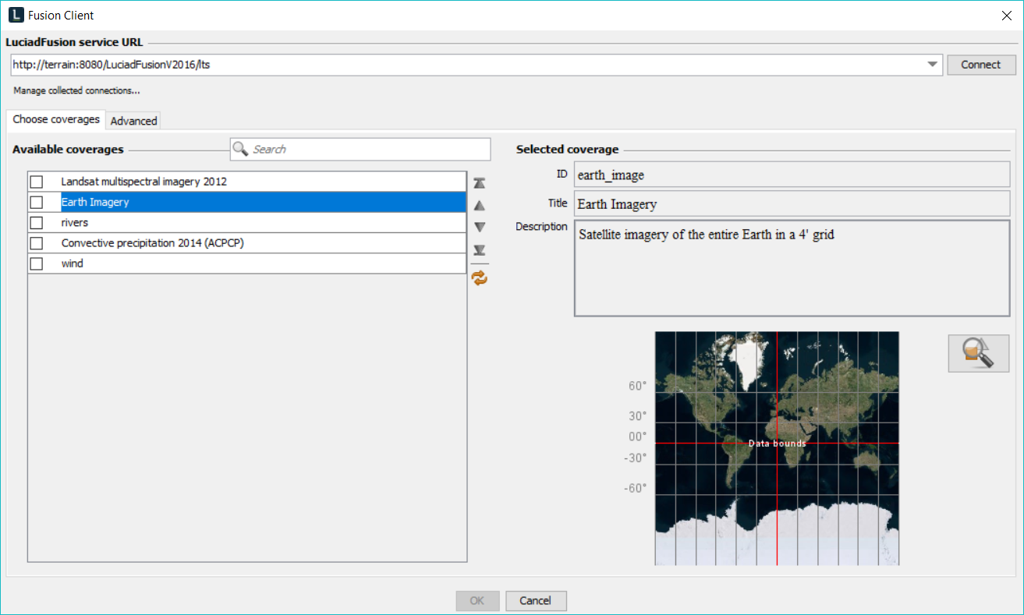Refresh the available coverages list

click(480, 277)
